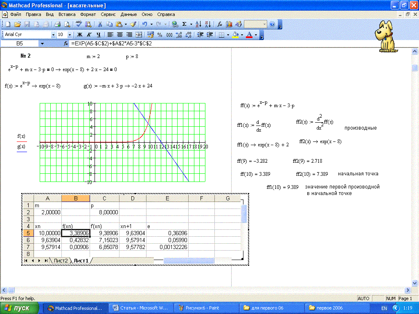Click the Format Painter brush icon
Screen dimensions: 419x314
click(x=133, y=25)
